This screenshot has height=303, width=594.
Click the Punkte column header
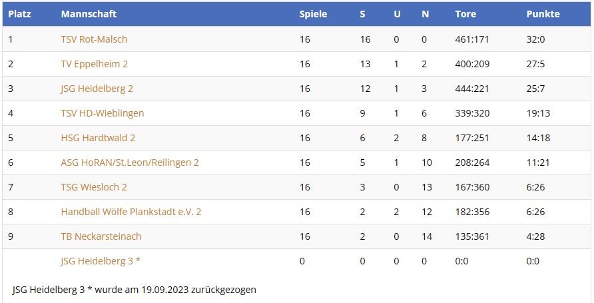543,14
